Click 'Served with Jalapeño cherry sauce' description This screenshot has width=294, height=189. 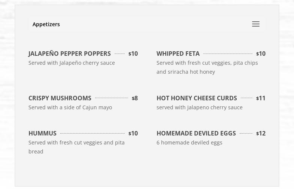pos(72,63)
